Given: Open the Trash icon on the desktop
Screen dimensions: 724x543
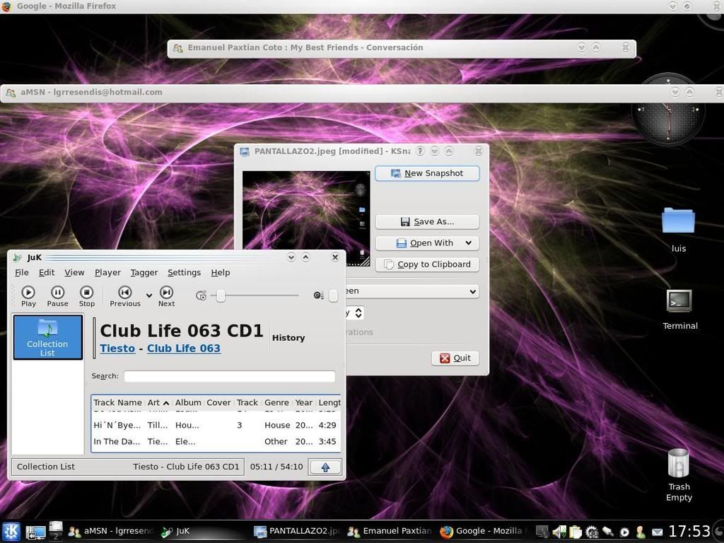Looking at the screenshot, I should 679,474.
